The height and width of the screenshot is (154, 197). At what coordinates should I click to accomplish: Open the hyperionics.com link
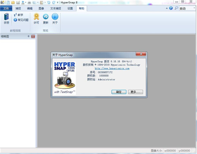pos(112,68)
